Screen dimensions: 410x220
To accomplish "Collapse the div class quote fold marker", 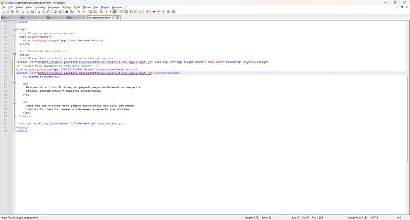I will [14, 37].
